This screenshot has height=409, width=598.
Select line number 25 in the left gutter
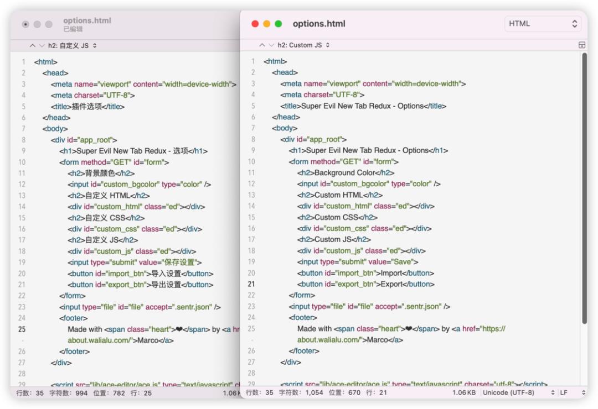(22, 329)
